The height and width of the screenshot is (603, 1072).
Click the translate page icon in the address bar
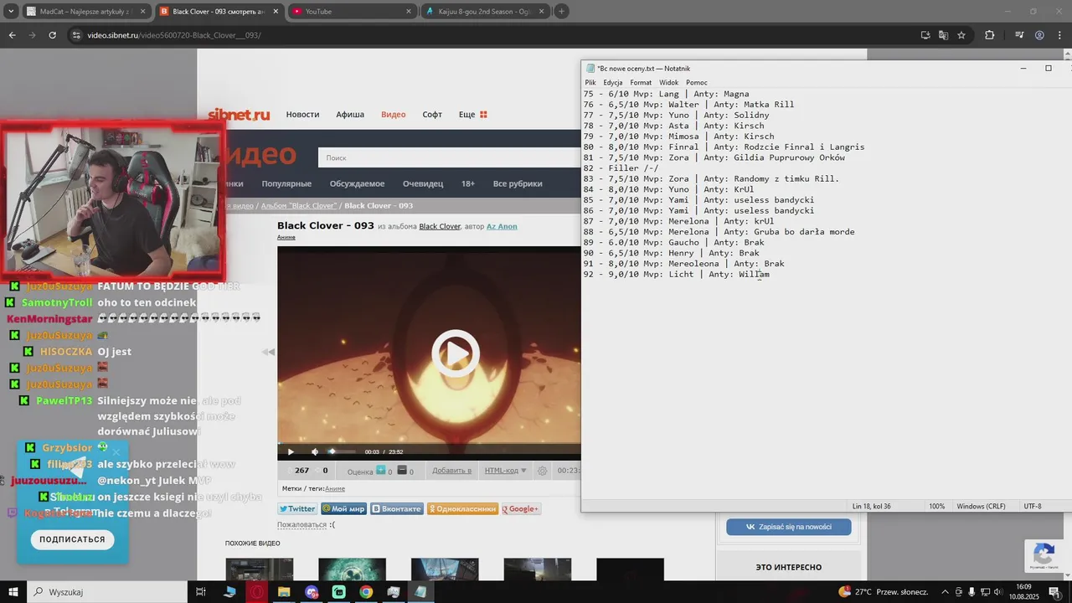point(943,35)
